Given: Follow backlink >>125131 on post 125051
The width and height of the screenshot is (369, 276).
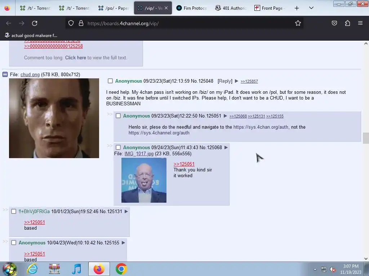Looking at the screenshot, I should point(257,116).
